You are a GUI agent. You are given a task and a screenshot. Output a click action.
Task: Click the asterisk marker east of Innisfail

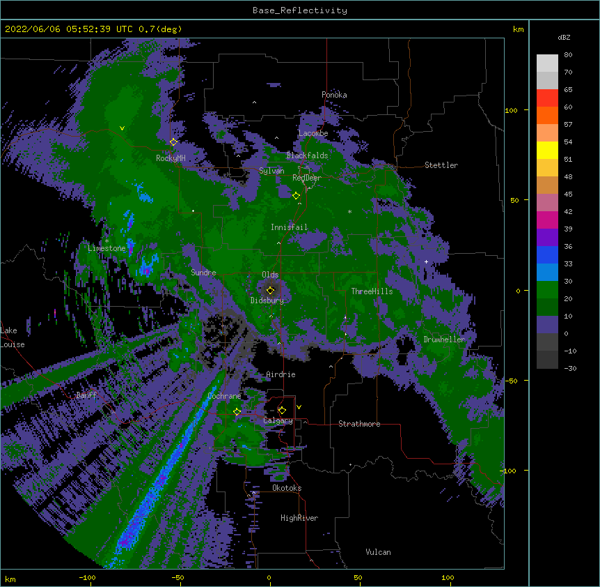pos(349,211)
